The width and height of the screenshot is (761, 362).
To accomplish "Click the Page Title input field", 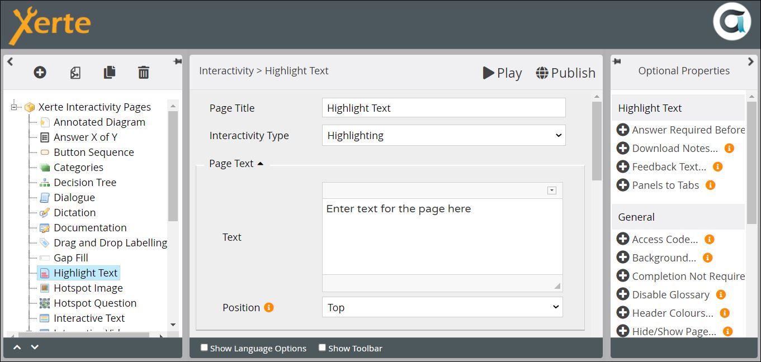I will (443, 108).
